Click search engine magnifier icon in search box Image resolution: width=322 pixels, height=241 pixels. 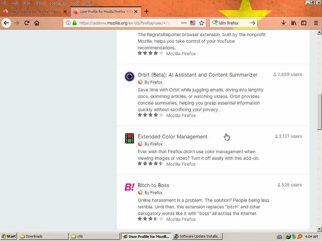click(215, 23)
